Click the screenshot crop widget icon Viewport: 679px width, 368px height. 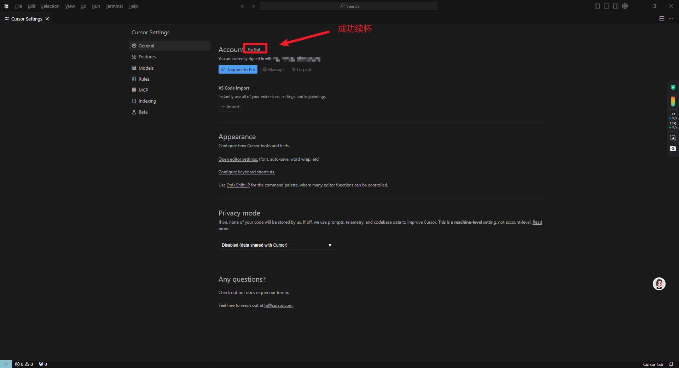point(673,138)
